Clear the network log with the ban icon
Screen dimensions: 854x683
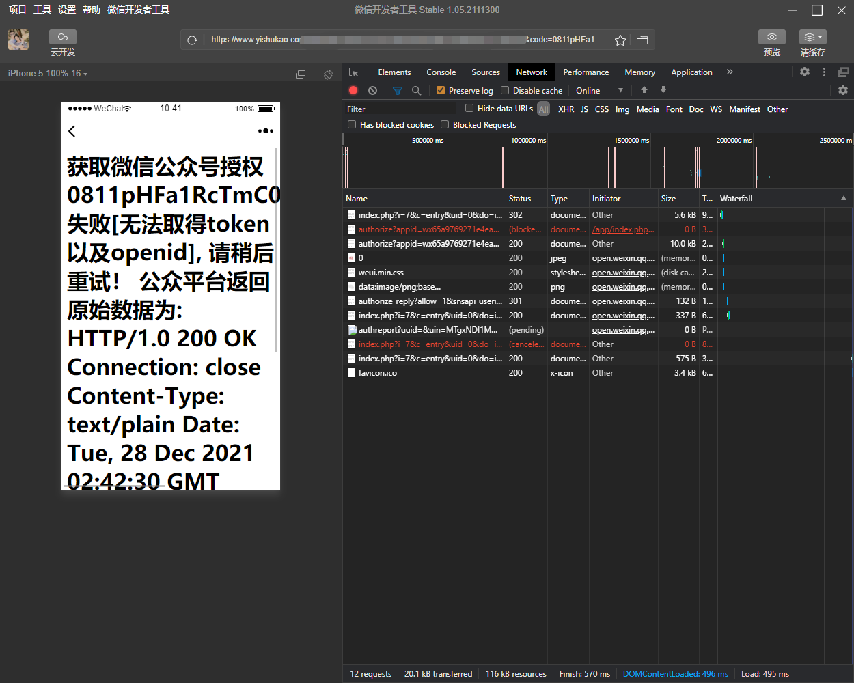[x=372, y=90]
